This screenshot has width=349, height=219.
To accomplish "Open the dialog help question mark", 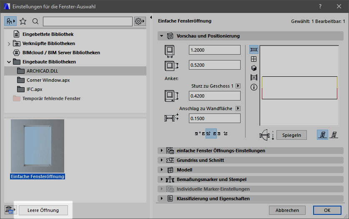I will [x=320, y=6].
